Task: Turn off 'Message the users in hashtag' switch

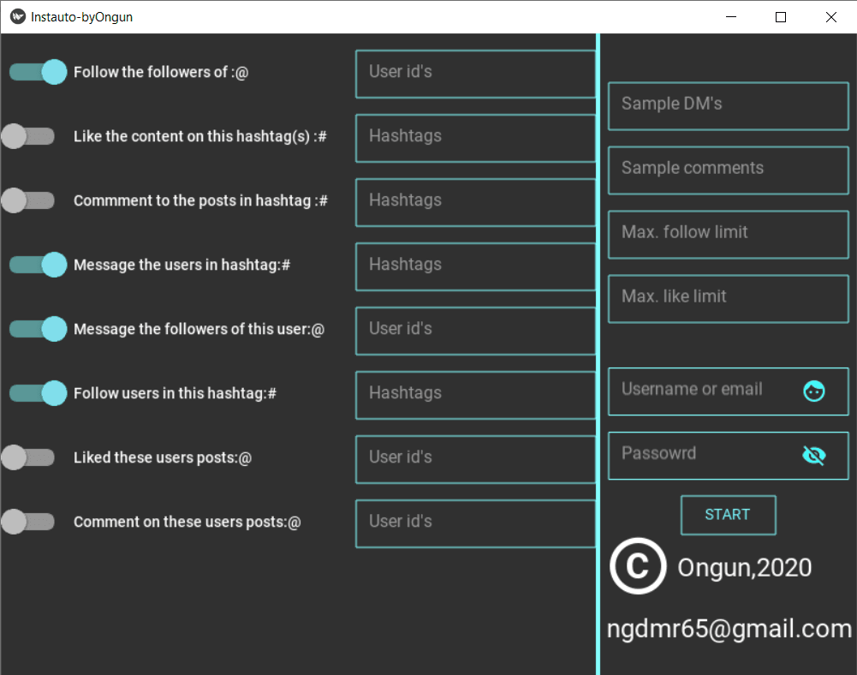Action: [x=38, y=265]
